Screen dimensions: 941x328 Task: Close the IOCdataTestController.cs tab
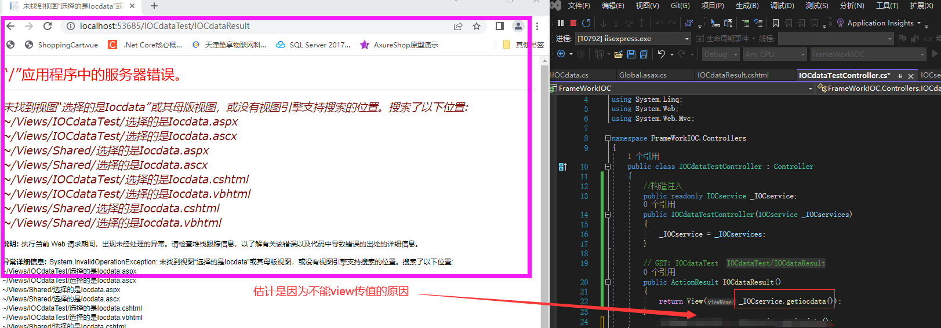[x=911, y=76]
